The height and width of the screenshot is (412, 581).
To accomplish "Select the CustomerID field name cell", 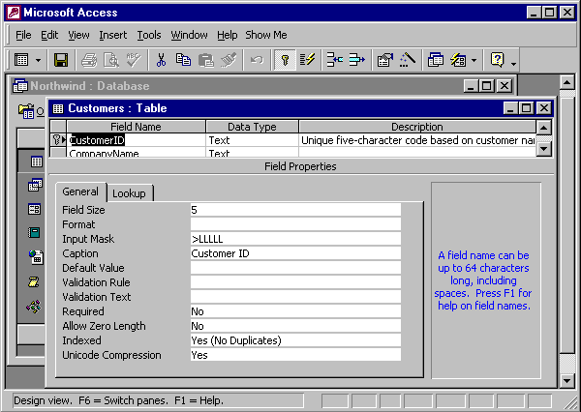I will coord(136,140).
